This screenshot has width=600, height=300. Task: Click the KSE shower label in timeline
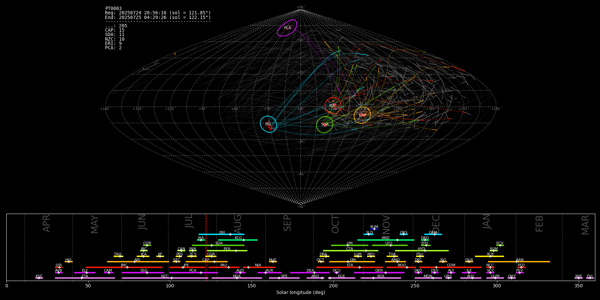[39, 276]
